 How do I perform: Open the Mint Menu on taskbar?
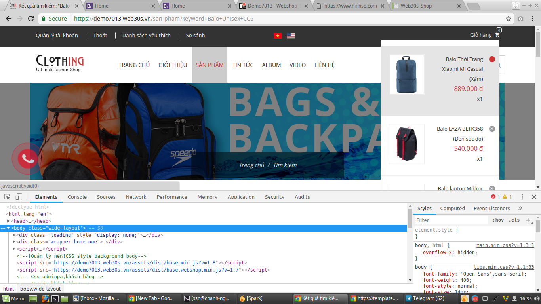point(13,298)
